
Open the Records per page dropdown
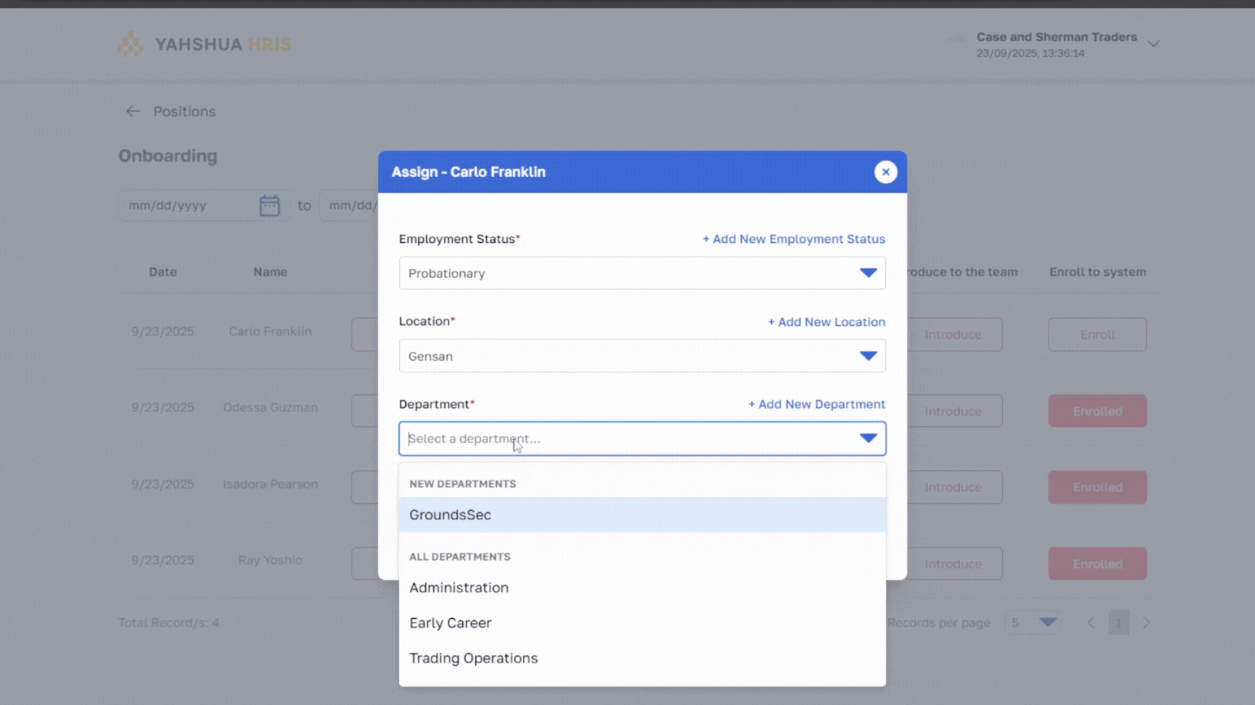point(1033,622)
